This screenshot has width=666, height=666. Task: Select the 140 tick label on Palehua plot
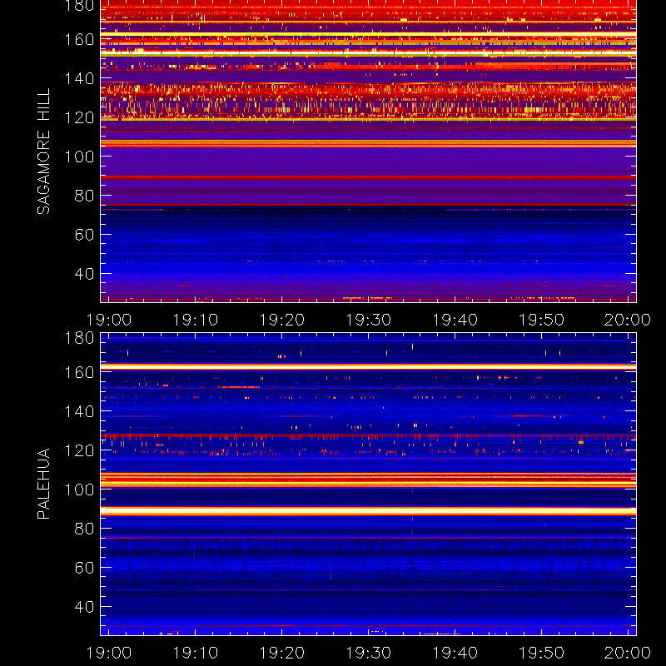pos(79,411)
